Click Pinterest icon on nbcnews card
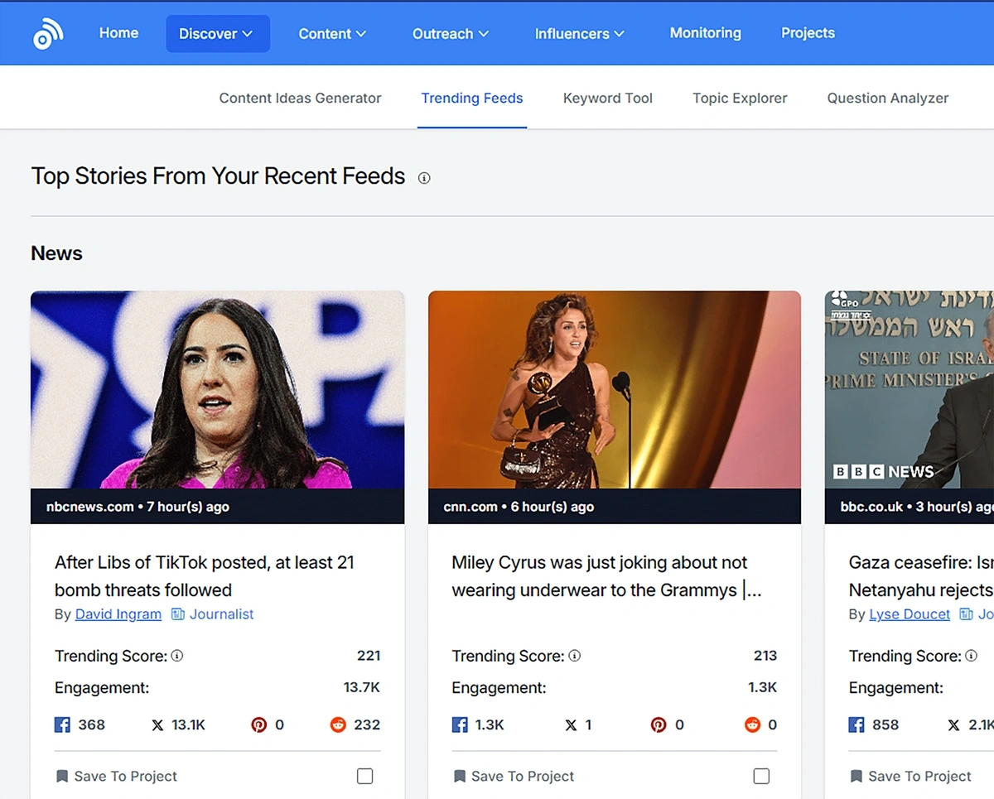The image size is (994, 799). [259, 724]
